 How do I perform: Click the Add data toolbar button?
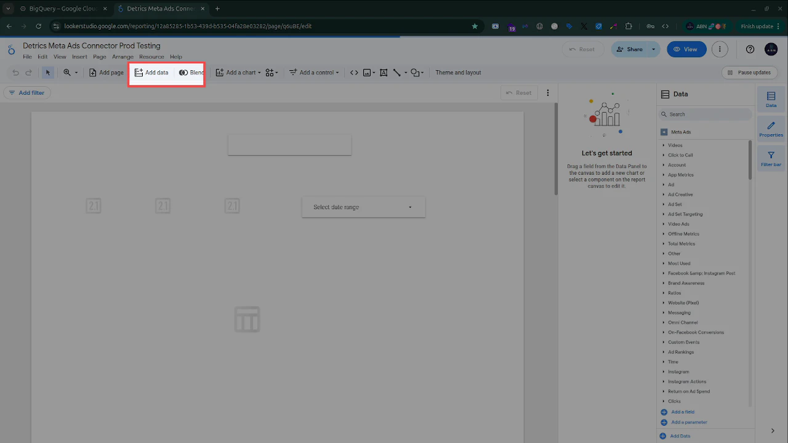point(151,72)
